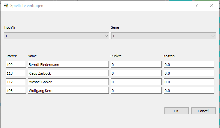Click the Serie combo box chevron

(x=213, y=36)
